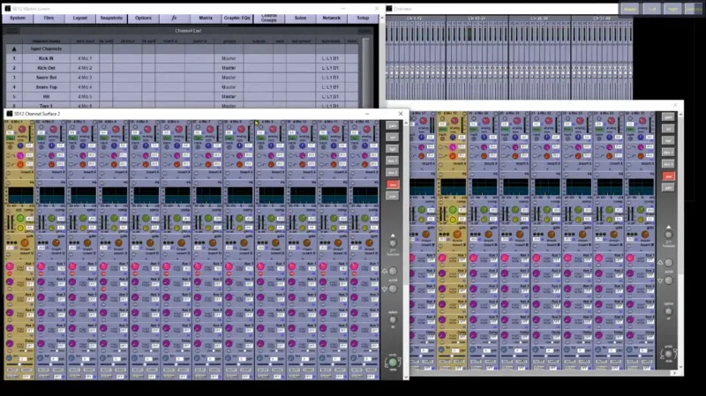This screenshot has width=706, height=396.
Task: Click channel 8 Aux 2 send knob
Action: click(229, 281)
